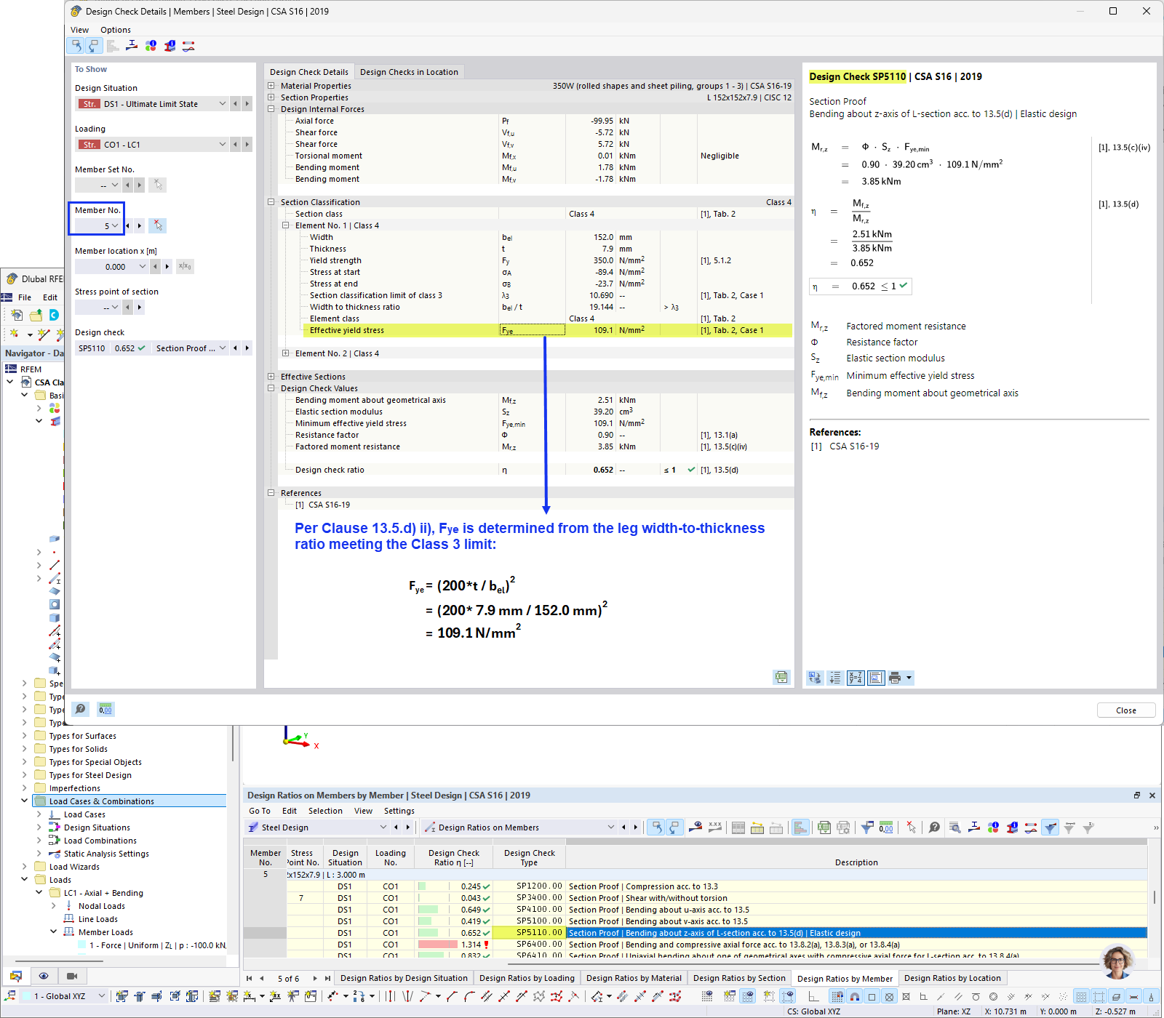Open the Options menu

coord(116,30)
